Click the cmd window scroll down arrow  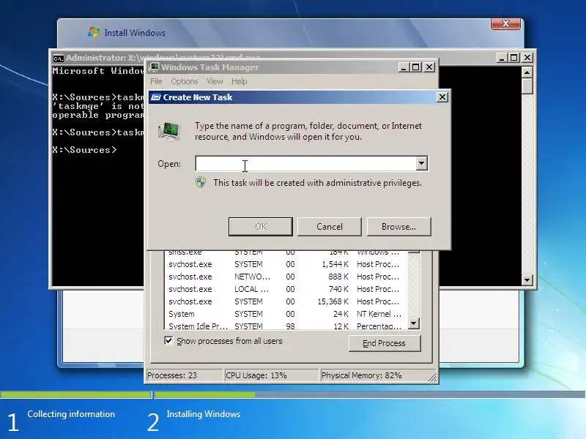(x=527, y=279)
